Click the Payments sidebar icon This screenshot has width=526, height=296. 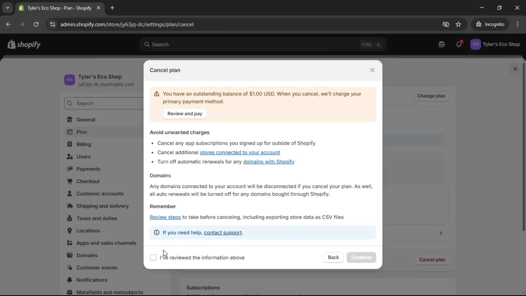pos(70,169)
